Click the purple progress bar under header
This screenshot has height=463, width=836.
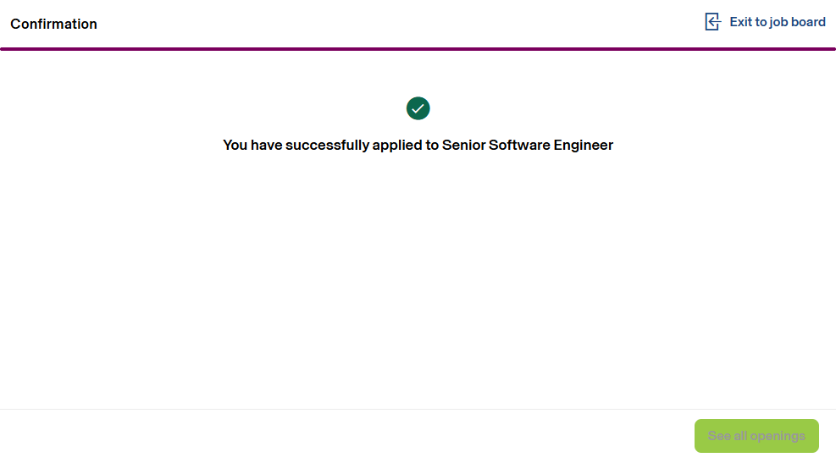point(418,49)
